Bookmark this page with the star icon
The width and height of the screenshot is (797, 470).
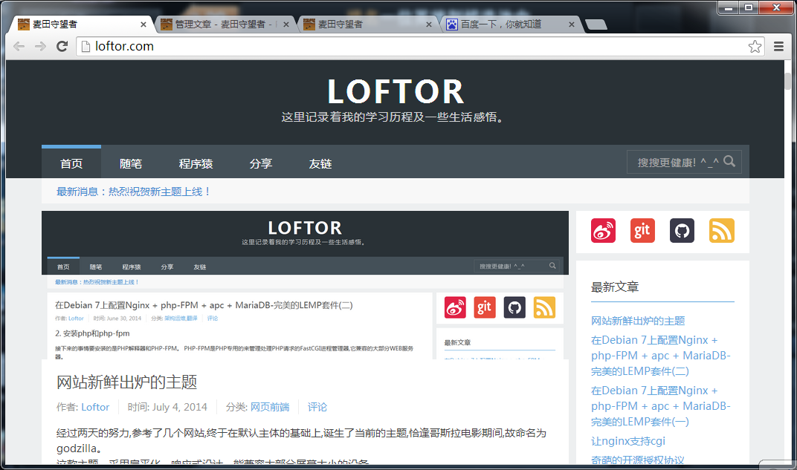[x=755, y=47]
